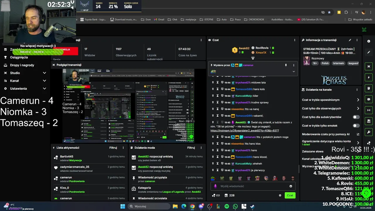Expand the Studio sidebar section

45,73
